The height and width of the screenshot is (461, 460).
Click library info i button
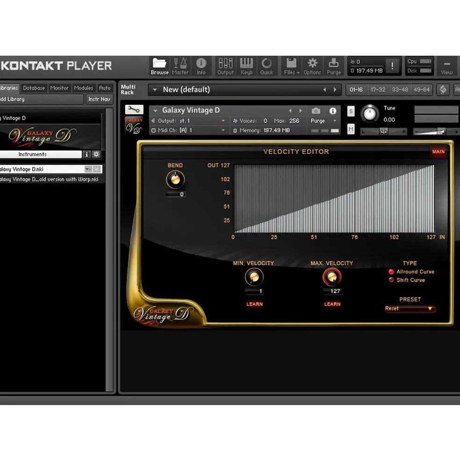click(86, 154)
